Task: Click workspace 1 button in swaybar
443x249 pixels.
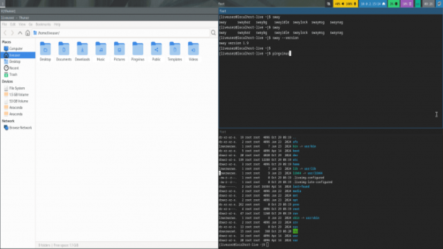Action: click(3, 3)
